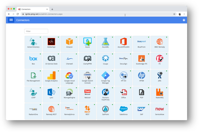Viewport: 199px width, 132px height.
Task: Go forward in the browser
Action: click(13, 14)
